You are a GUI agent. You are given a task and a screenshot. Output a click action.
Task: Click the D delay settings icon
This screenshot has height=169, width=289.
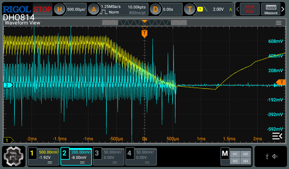[155, 9]
